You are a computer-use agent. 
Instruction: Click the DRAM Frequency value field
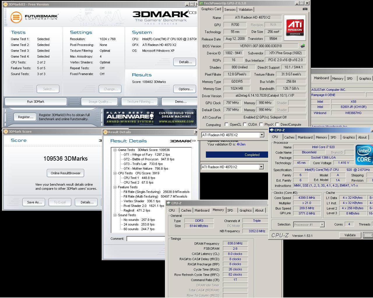[x=235, y=244]
